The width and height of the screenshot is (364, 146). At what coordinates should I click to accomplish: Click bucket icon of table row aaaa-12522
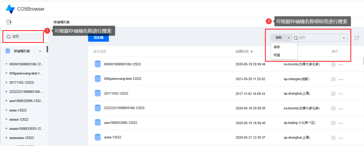coord(98,137)
